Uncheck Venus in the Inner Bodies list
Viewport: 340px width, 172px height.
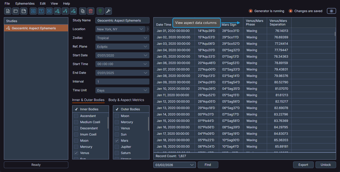point(76,153)
